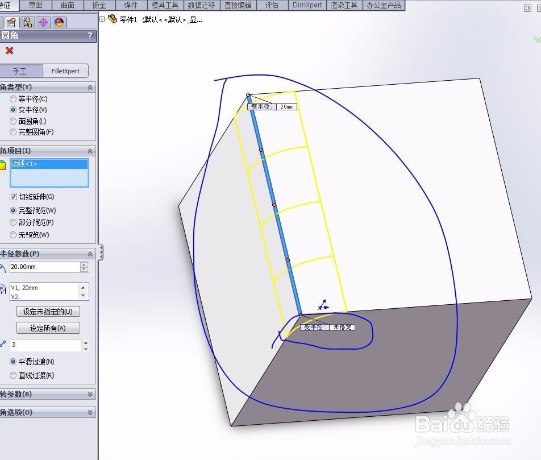541x460 pixels.
Task: Cancel the fillet with the red X
Action: (9, 51)
